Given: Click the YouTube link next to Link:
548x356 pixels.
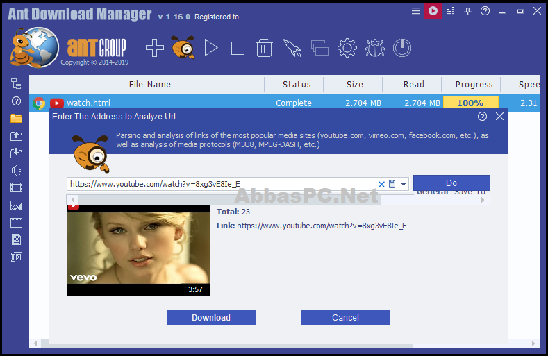Looking at the screenshot, I should [322, 226].
